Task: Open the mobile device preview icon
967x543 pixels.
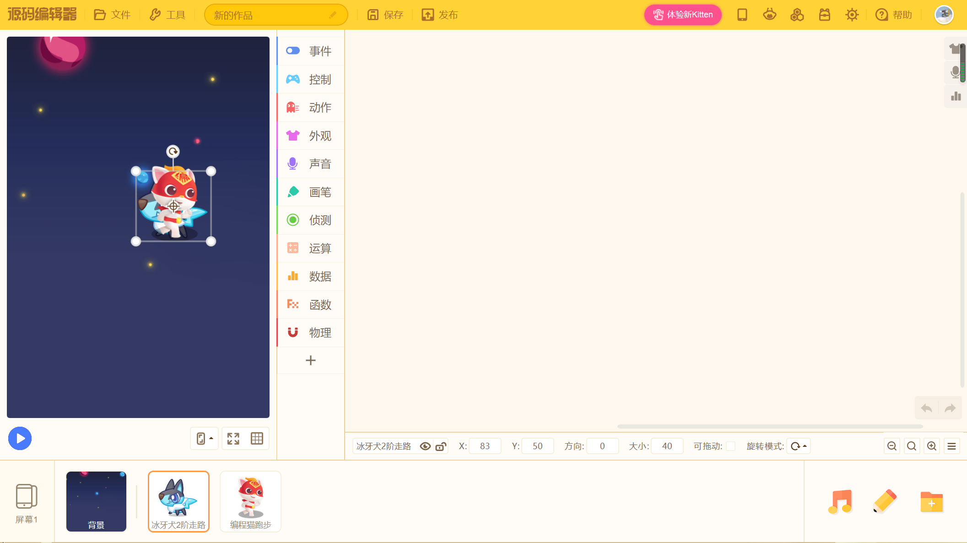Action: coord(742,15)
